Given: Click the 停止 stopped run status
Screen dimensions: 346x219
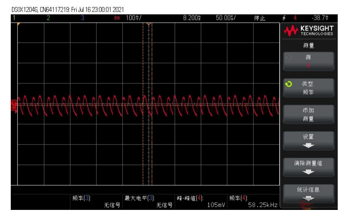Looking at the screenshot, I should click(x=259, y=18).
